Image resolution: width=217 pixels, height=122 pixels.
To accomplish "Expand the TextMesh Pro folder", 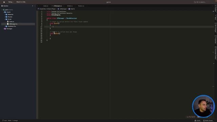I will click(5, 26).
